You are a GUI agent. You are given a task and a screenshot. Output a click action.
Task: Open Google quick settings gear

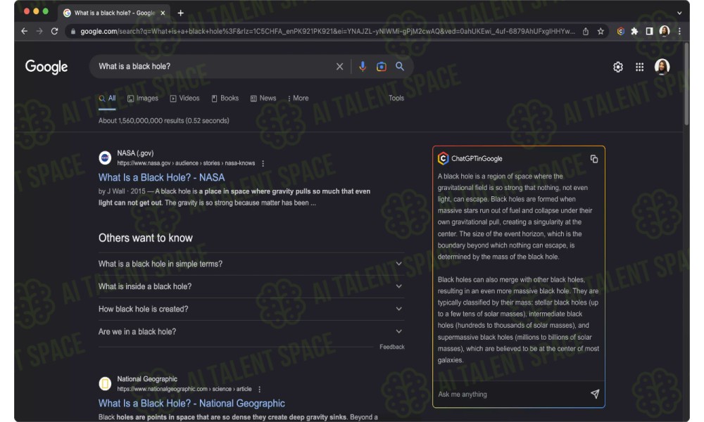click(618, 67)
